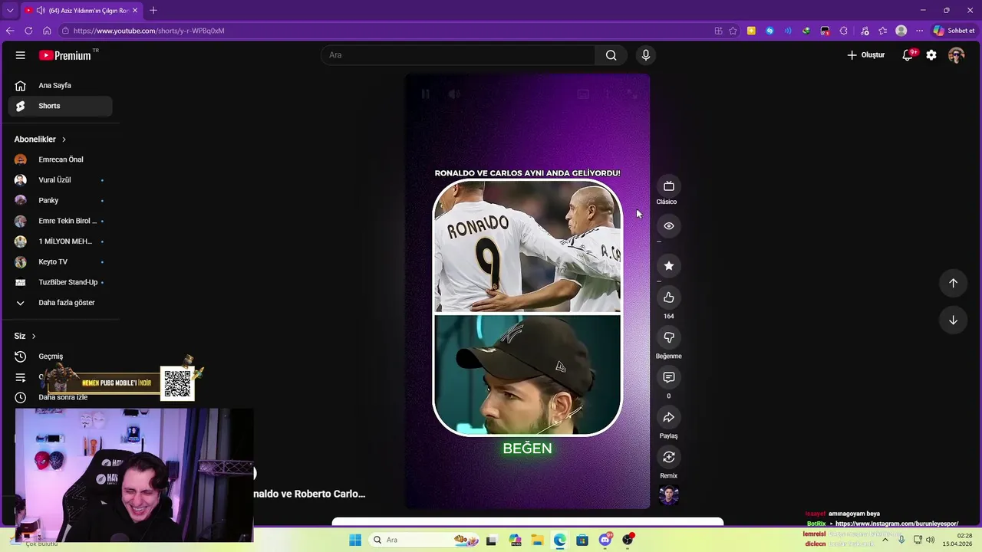Click the search magnifier button

coord(611,55)
